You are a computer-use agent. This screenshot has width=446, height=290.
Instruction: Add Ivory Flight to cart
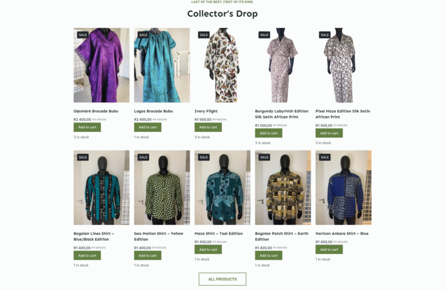click(x=208, y=127)
